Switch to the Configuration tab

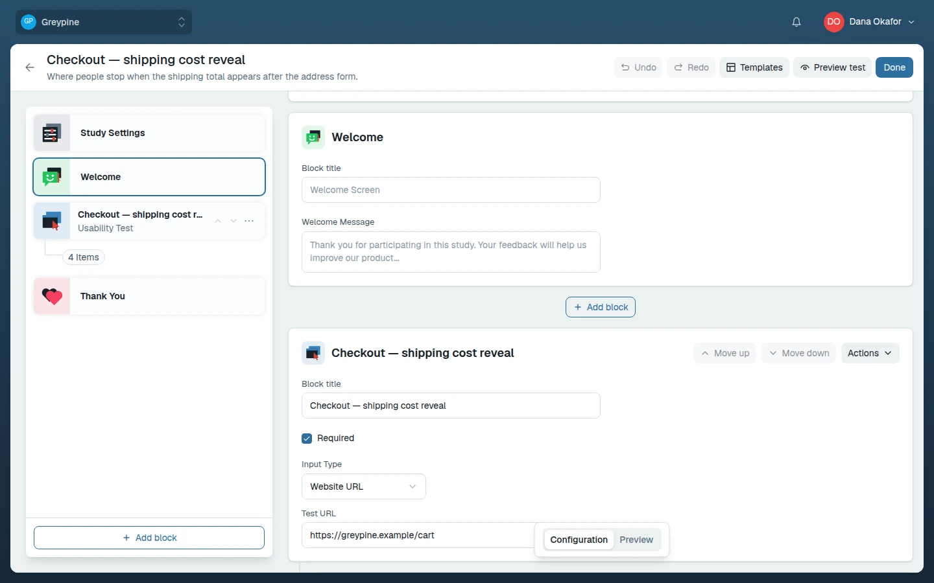click(x=579, y=540)
